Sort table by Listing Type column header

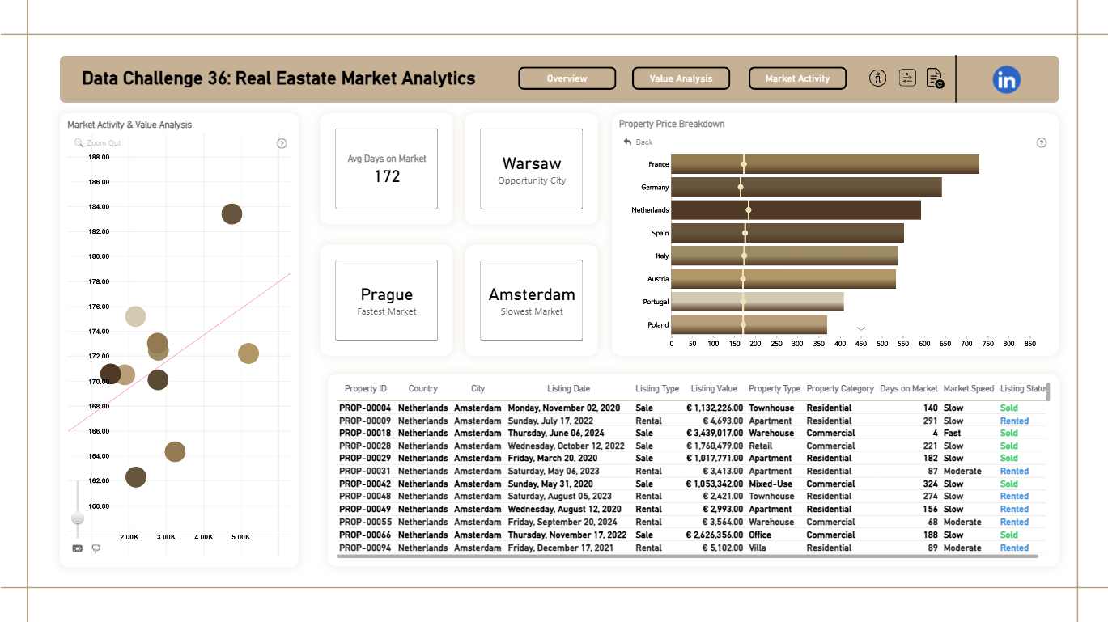tap(657, 389)
